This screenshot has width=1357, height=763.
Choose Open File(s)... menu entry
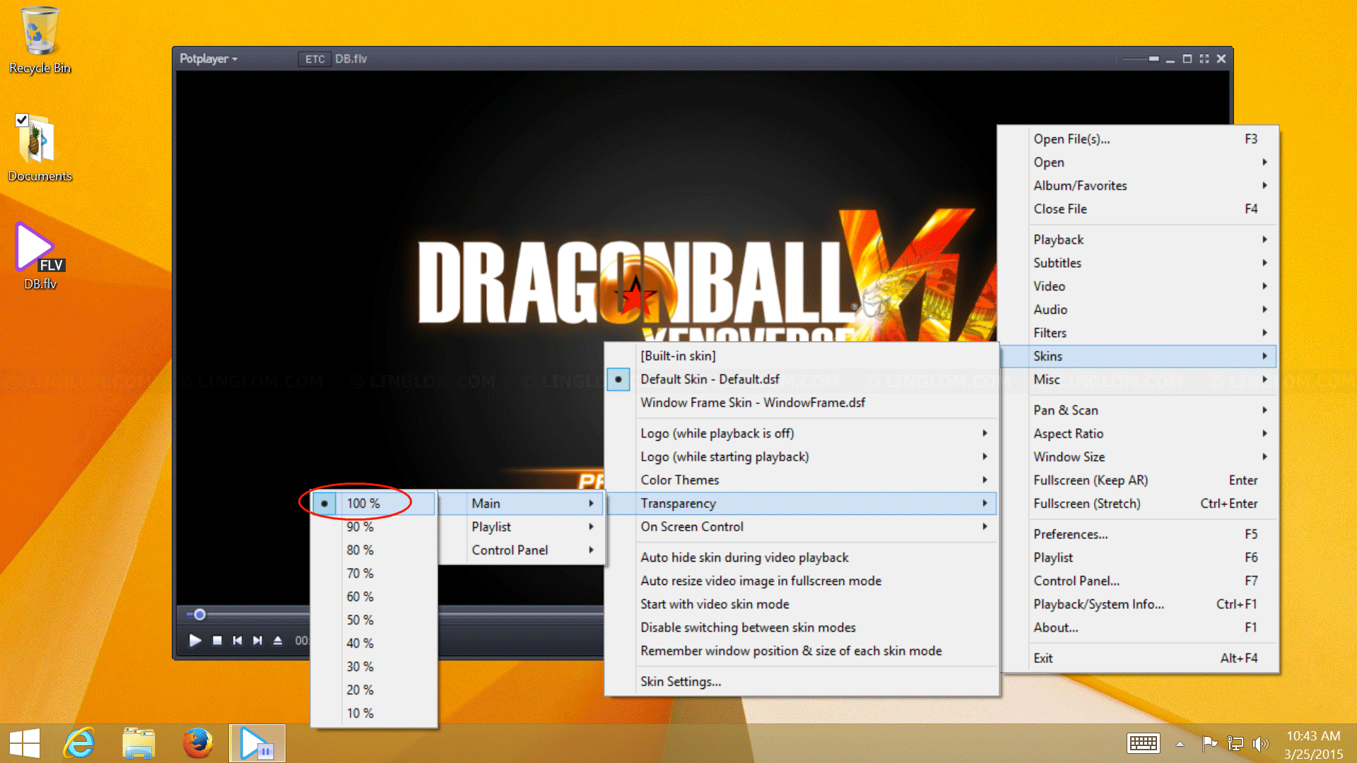[x=1138, y=139]
